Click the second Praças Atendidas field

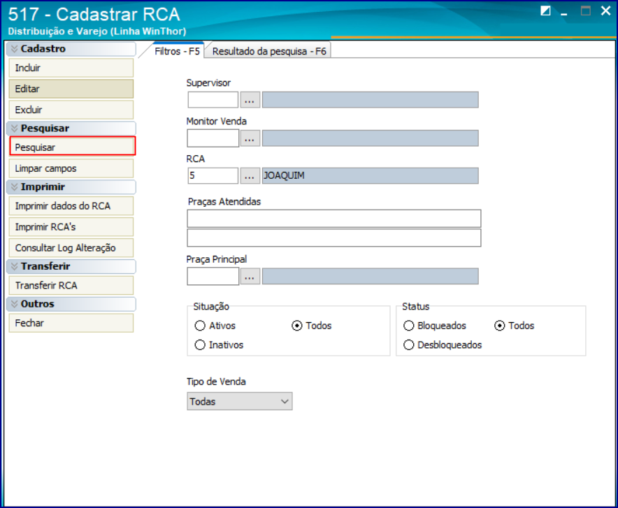[x=334, y=238]
